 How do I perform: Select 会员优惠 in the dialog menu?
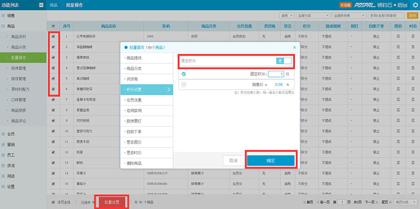click(147, 100)
